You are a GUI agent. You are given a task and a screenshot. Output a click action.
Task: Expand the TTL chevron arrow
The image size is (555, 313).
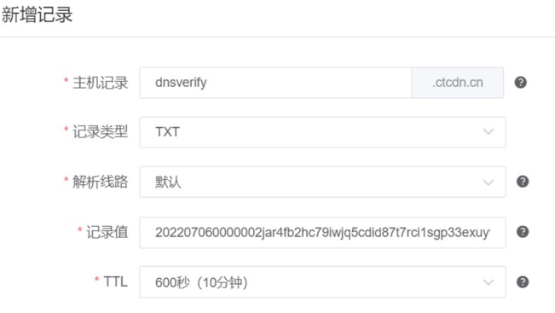click(x=489, y=282)
